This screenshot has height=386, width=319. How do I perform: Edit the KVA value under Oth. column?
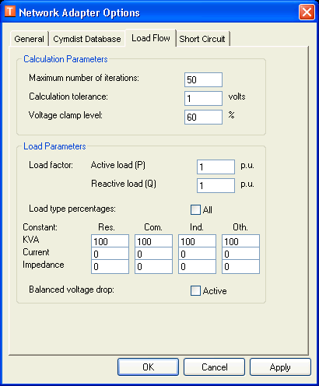tap(240, 241)
